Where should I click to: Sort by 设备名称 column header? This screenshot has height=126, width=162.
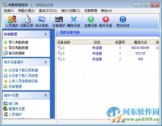click(x=70, y=42)
